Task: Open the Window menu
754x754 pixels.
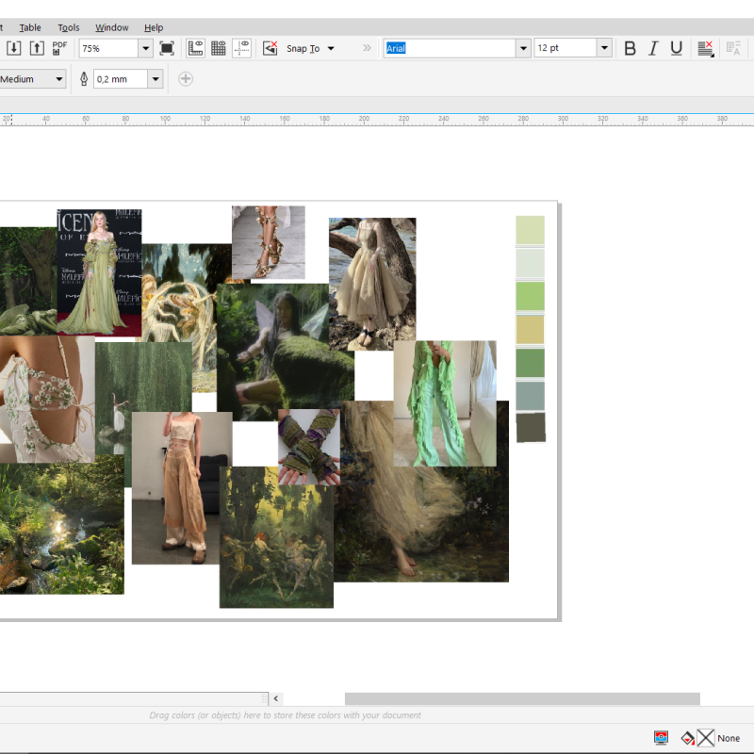Action: [111, 27]
